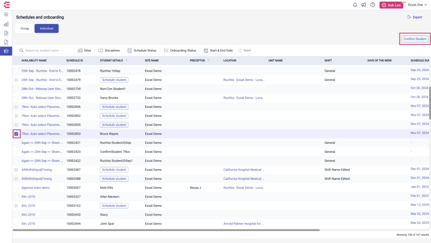This screenshot has height=243, width=431.
Task: Open the help question mark icon
Action: 373,5
